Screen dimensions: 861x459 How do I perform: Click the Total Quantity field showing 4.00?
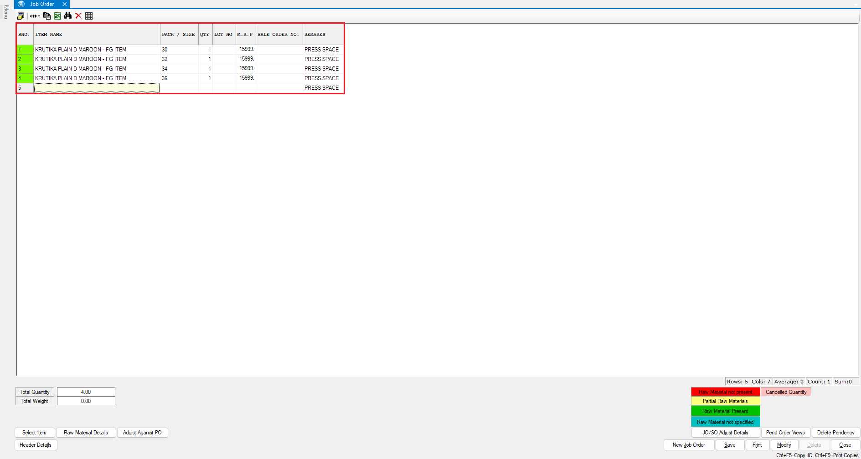86,392
